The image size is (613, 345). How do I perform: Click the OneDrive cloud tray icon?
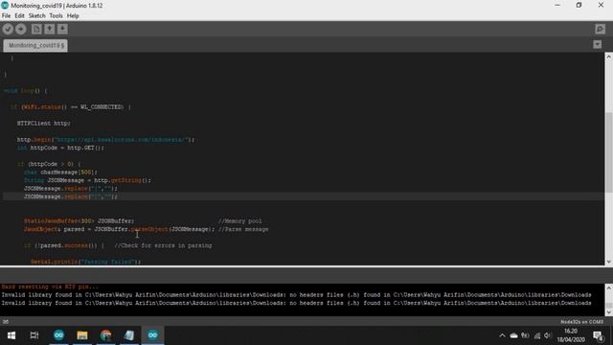click(x=513, y=335)
